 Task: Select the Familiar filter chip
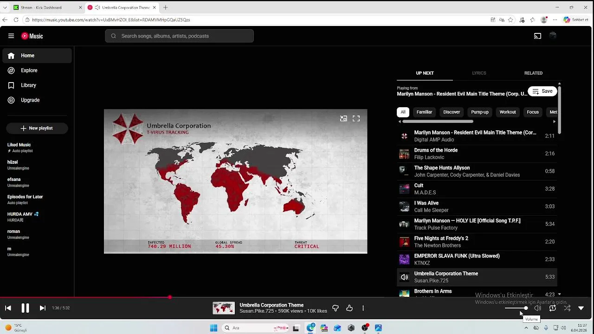pos(424,112)
